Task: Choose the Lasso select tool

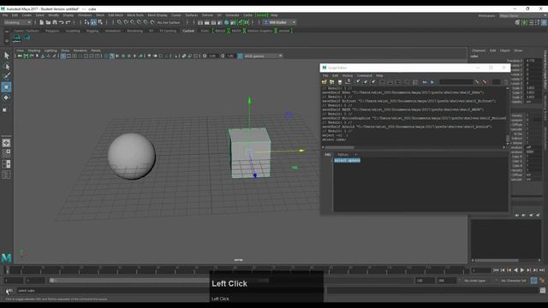Action: coord(6,67)
